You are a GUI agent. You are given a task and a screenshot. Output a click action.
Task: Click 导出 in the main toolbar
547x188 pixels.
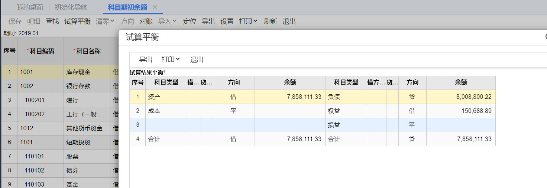(x=208, y=21)
